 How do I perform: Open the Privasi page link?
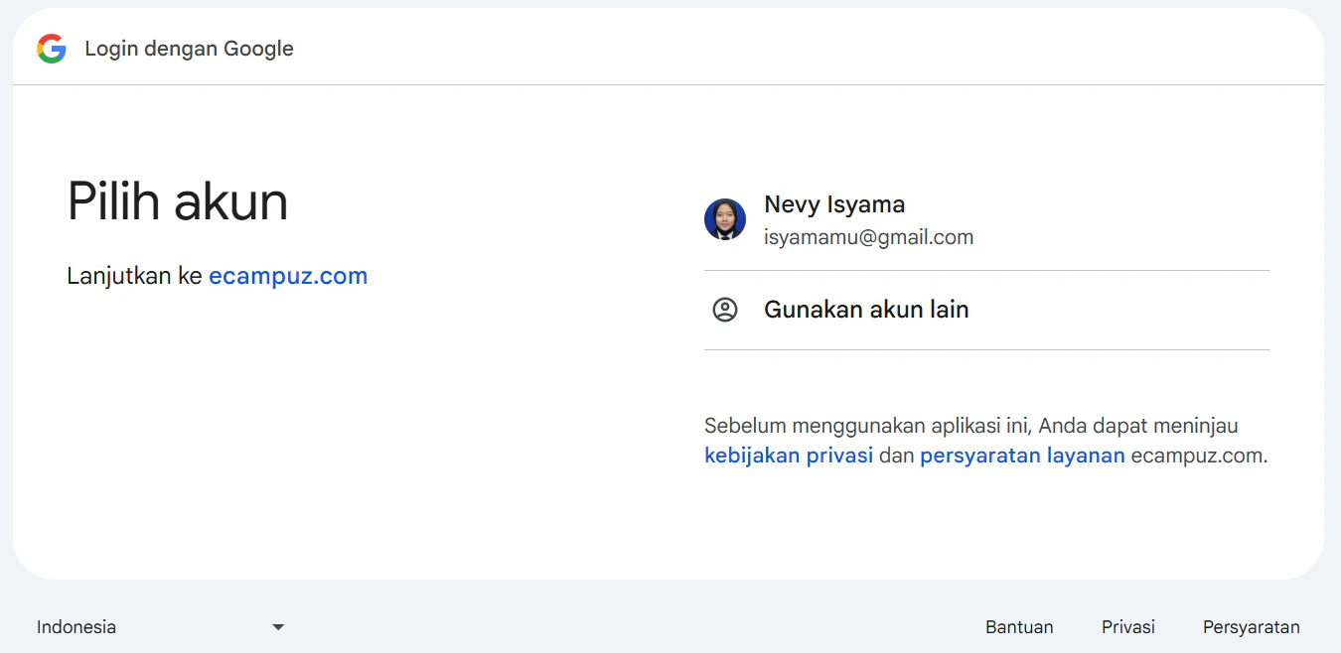coord(1127,626)
